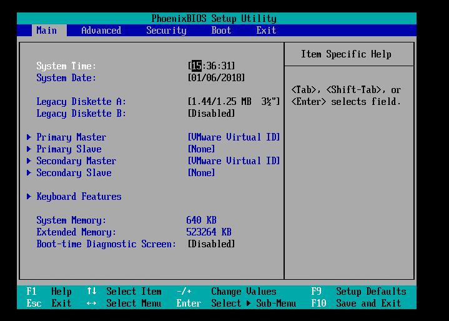Click the Primary Slave None value
The height and width of the screenshot is (321, 449).
201,149
